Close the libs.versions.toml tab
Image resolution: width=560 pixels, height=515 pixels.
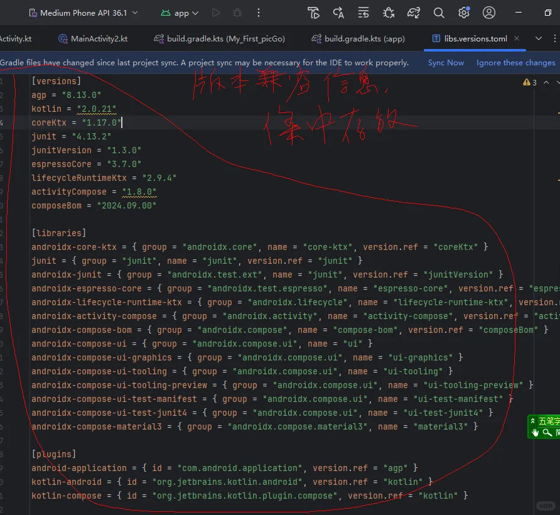click(x=517, y=38)
